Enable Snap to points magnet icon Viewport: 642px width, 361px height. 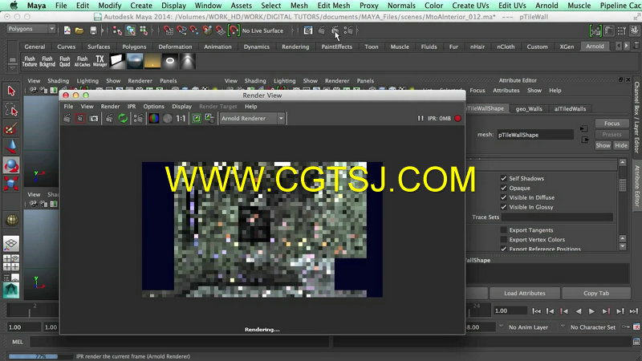[x=194, y=30]
